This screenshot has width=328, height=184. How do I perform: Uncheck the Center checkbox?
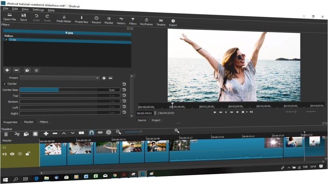4,83
